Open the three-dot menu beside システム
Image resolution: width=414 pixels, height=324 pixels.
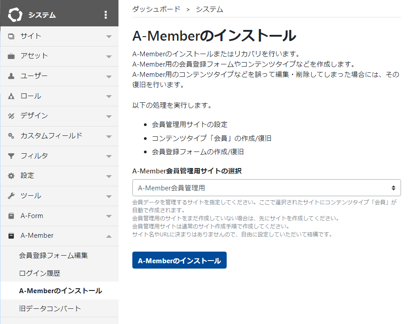(x=106, y=15)
